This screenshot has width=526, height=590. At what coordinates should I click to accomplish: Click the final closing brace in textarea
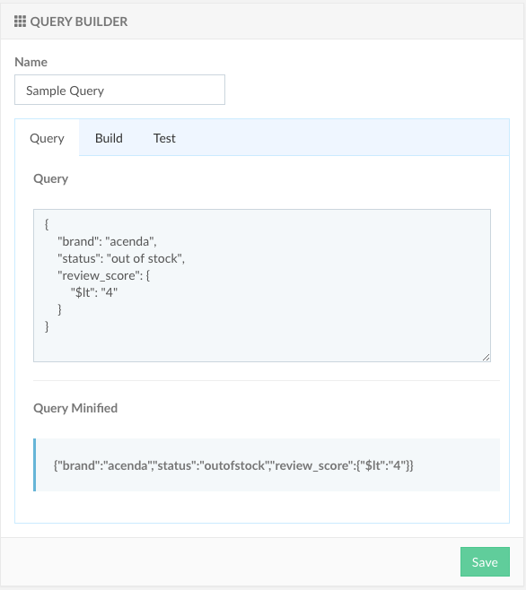47,326
